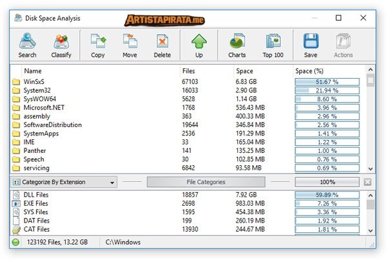Click the SoftwareDistribution folder icon
This screenshot has width=387, height=260.
16,125
